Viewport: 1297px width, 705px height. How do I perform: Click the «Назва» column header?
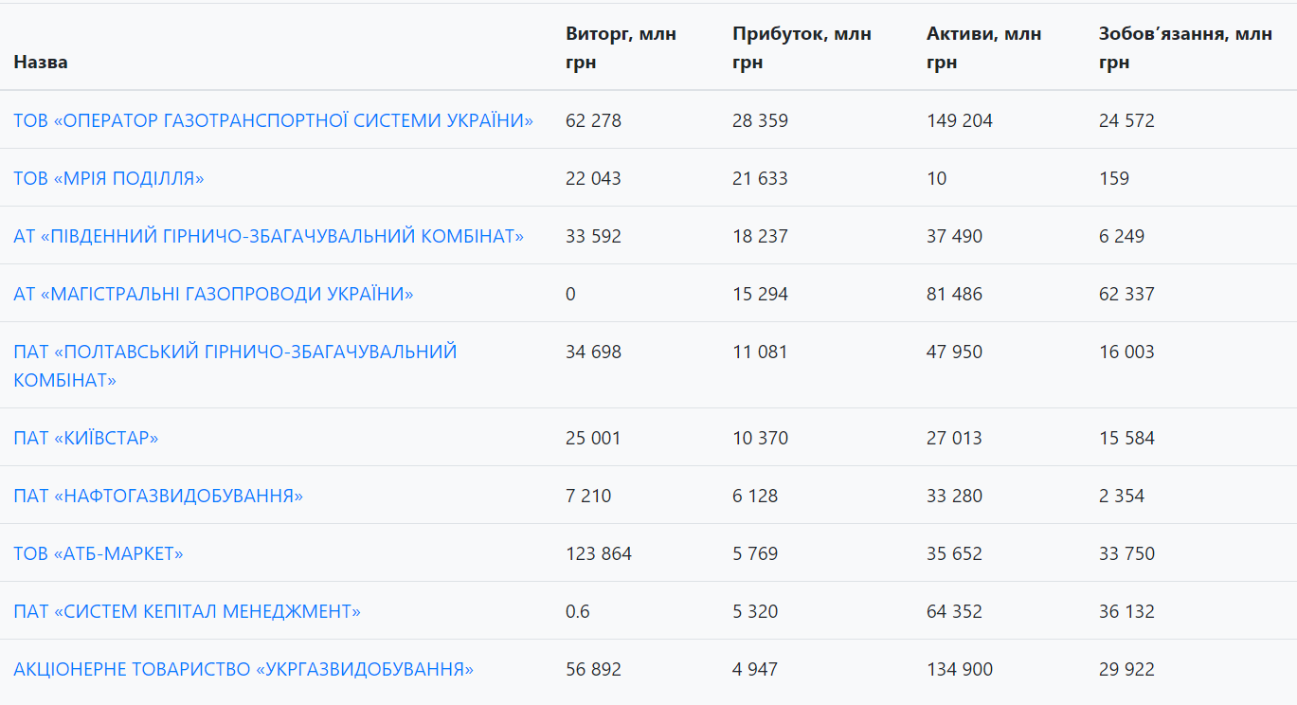pyautogui.click(x=41, y=63)
